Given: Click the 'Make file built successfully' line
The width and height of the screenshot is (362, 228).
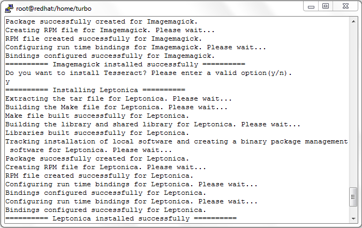Looking at the screenshot, I should 97,116.
